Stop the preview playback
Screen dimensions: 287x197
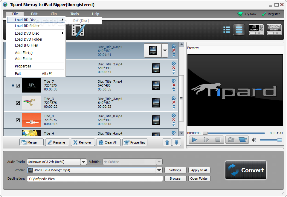point(218,140)
